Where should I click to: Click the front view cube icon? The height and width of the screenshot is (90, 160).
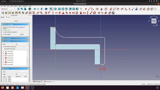tap(59, 9)
